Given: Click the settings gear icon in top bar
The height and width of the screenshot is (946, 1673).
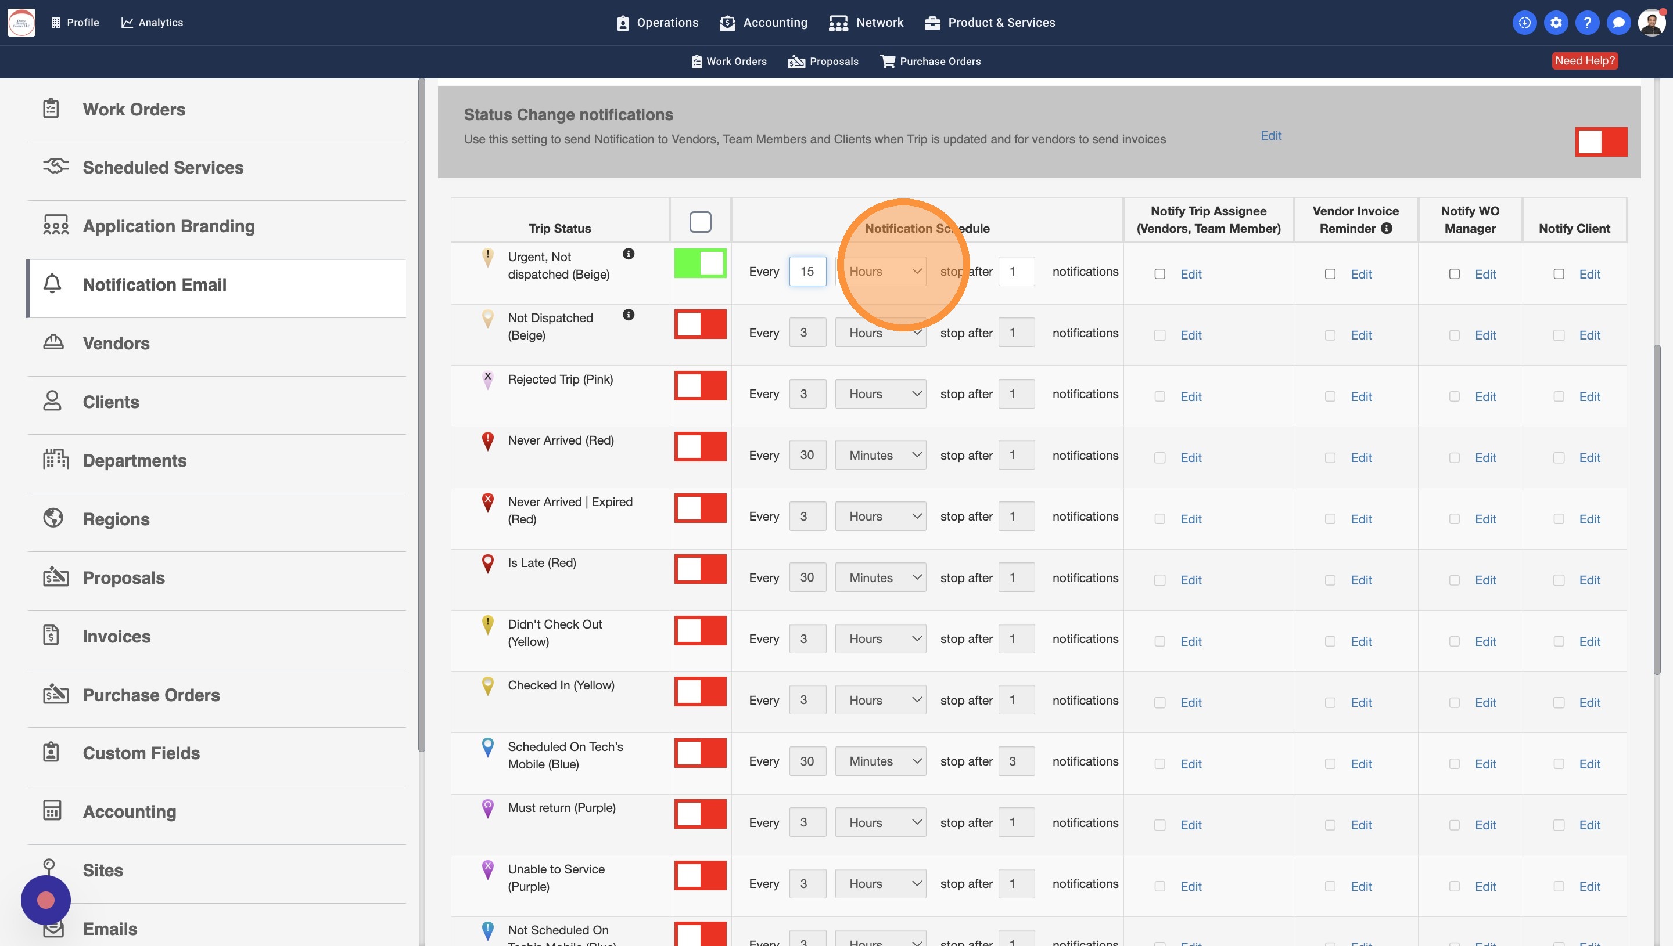Looking at the screenshot, I should pos(1555,23).
